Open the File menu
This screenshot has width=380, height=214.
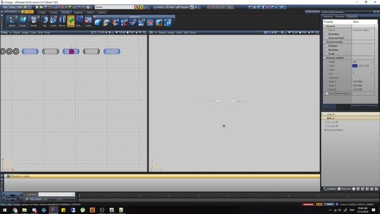5,7
